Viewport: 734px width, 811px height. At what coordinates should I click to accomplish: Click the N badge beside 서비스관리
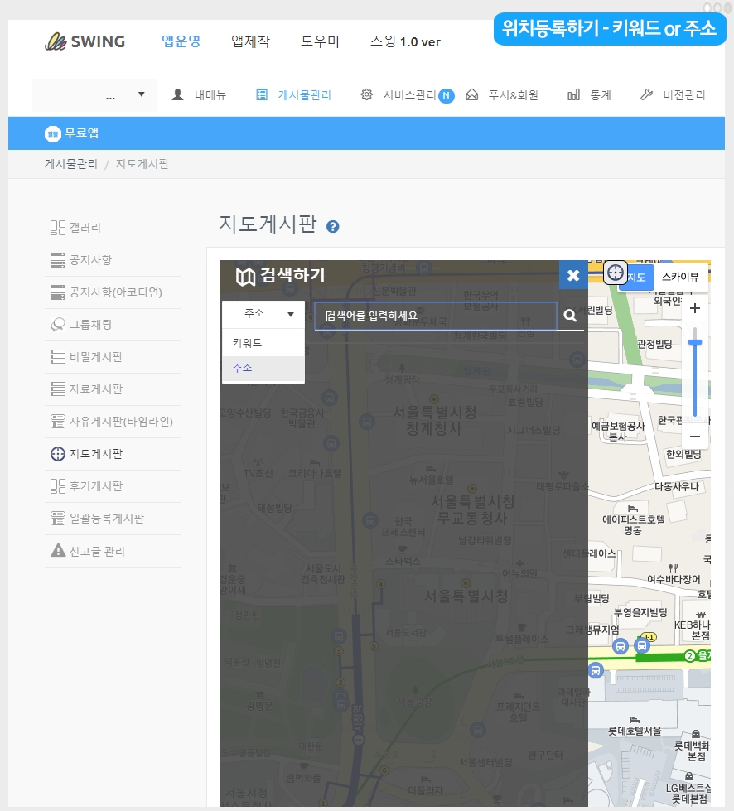pyautogui.click(x=446, y=96)
